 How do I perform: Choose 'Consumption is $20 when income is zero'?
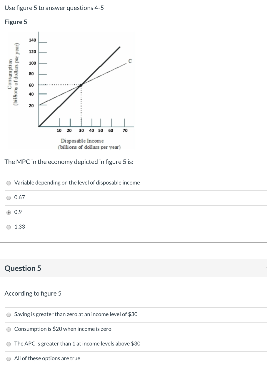(9, 329)
